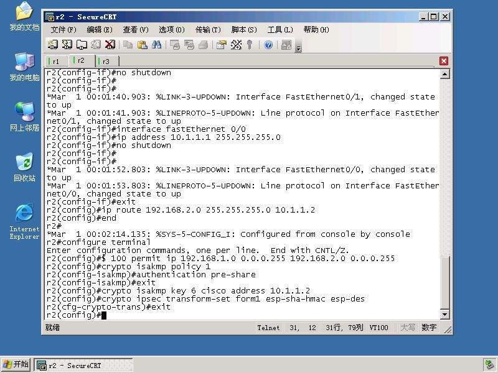Click the 开始 Start button
The width and height of the screenshot is (498, 373).
pos(16,364)
